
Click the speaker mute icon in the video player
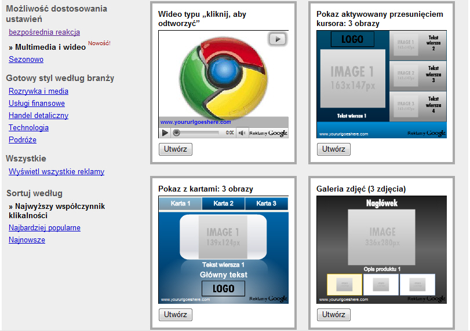pos(242,133)
